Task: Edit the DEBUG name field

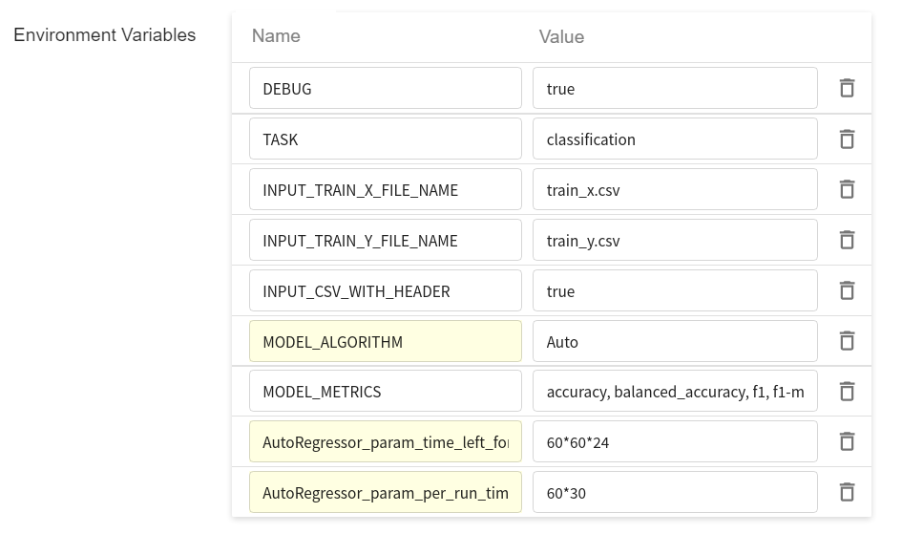Action: pyautogui.click(x=385, y=88)
